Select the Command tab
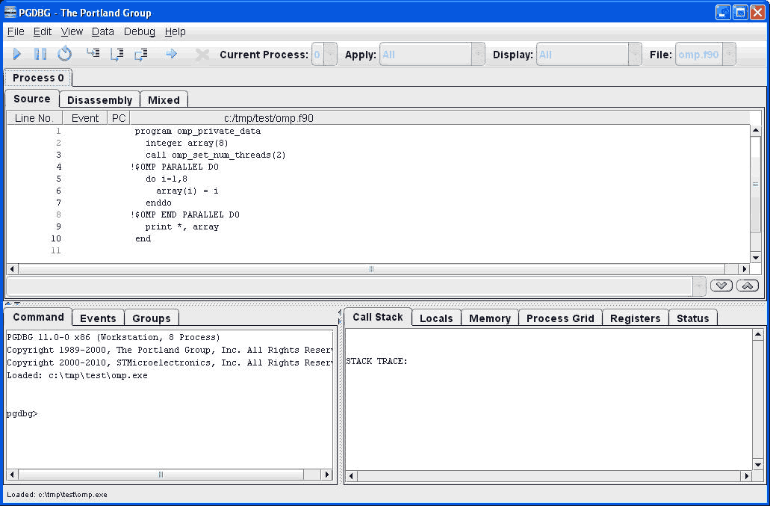This screenshot has height=506, width=770. point(38,317)
